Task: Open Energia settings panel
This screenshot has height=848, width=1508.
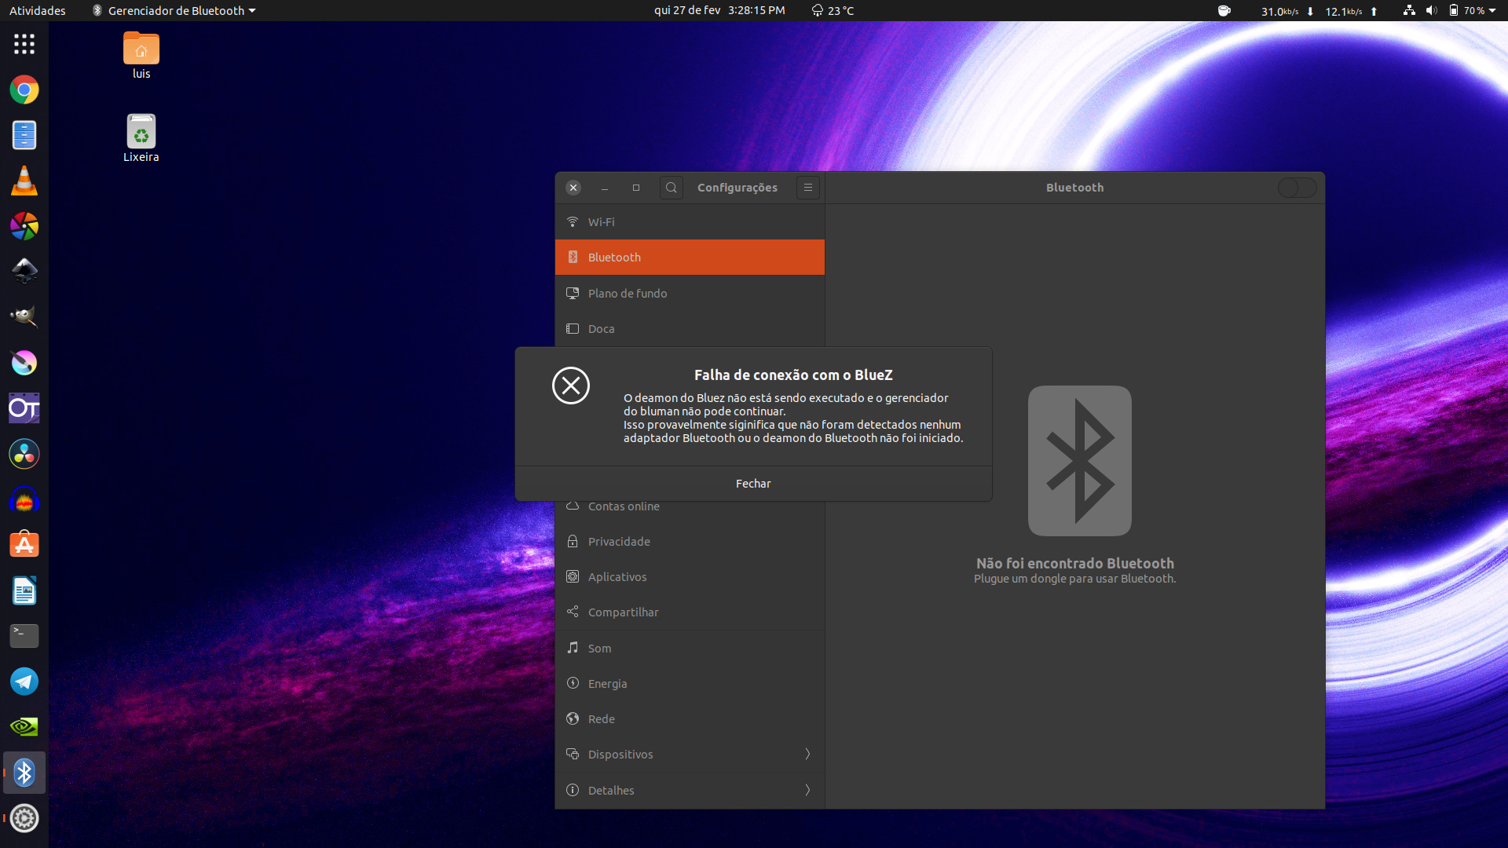Action: (690, 684)
